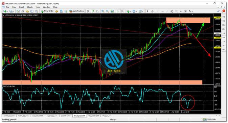Select the equidistant channel tool

click(172, 11)
